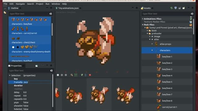Collapse the atlas node
Viewport: 198px width, 111px height.
tap(150, 39)
